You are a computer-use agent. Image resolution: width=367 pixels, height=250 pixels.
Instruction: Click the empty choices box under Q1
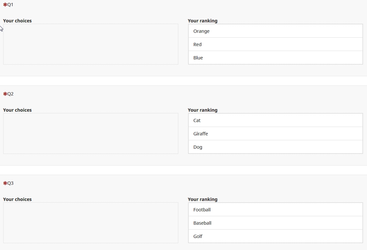point(91,44)
